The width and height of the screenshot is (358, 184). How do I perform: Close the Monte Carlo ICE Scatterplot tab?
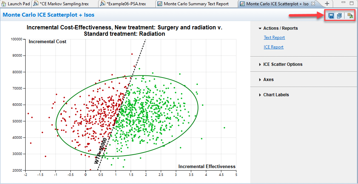[x=313, y=4]
